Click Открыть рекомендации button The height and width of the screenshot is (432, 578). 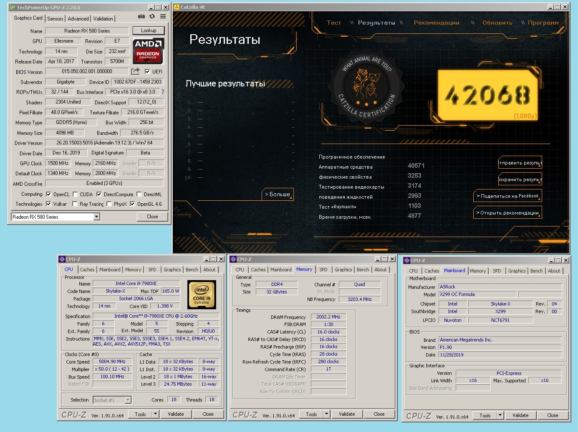pyautogui.click(x=507, y=212)
